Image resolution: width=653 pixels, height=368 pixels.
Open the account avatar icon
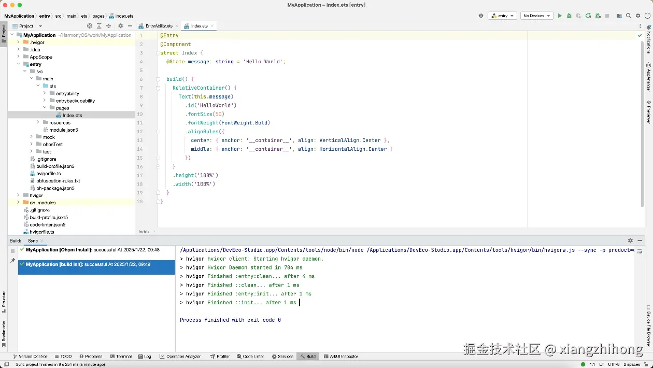point(646,16)
